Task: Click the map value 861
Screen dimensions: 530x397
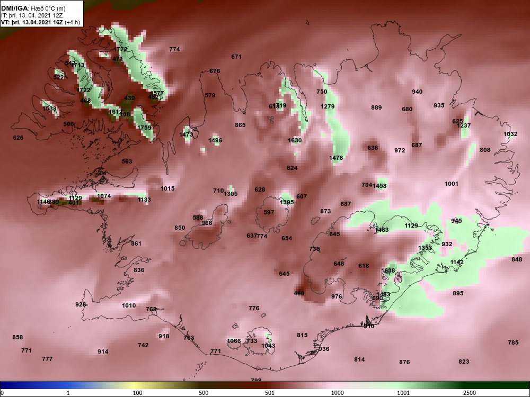Action: 136,243
